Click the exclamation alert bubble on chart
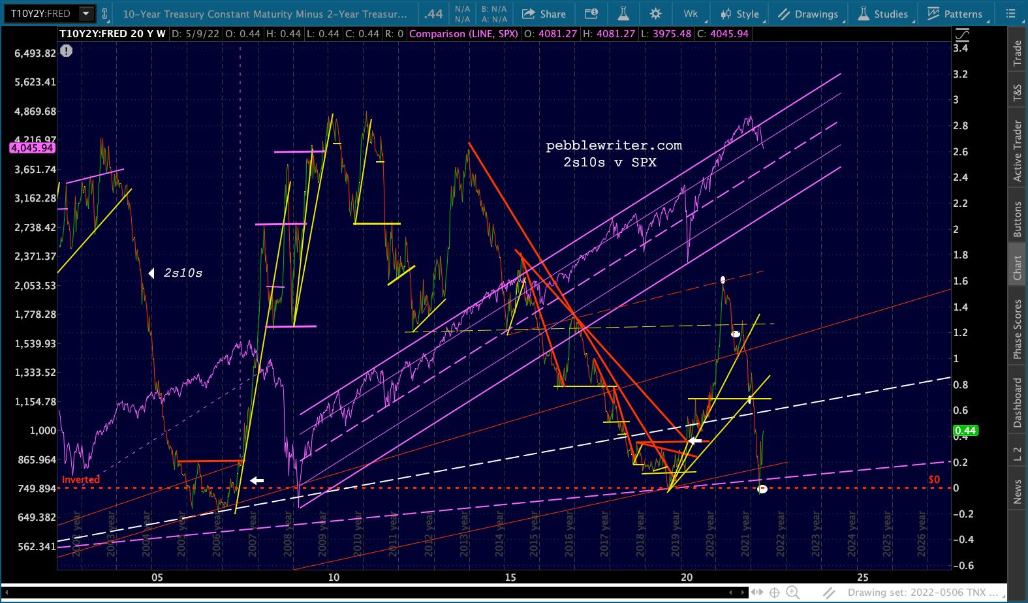The width and height of the screenshot is (1028, 603). click(67, 51)
